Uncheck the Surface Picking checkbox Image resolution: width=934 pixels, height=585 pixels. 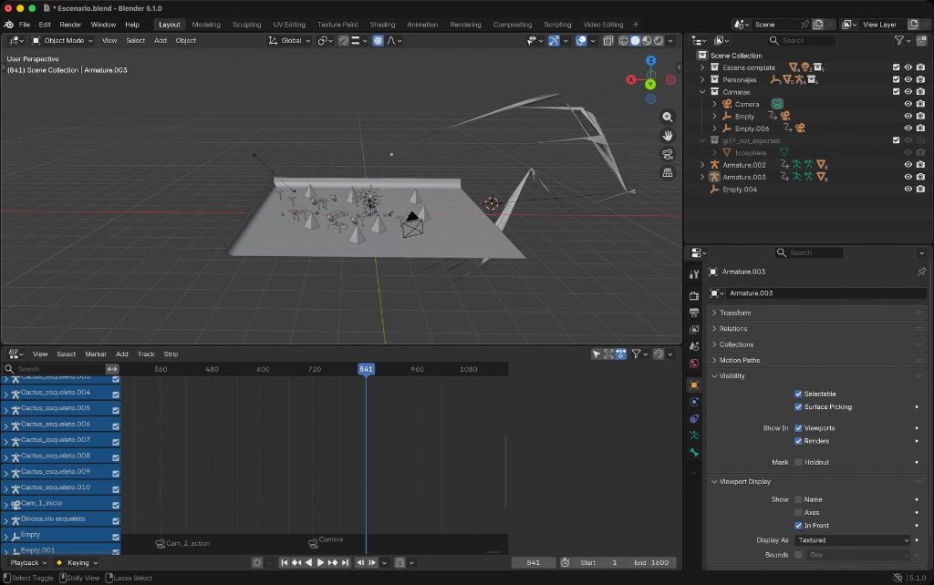[x=798, y=407]
